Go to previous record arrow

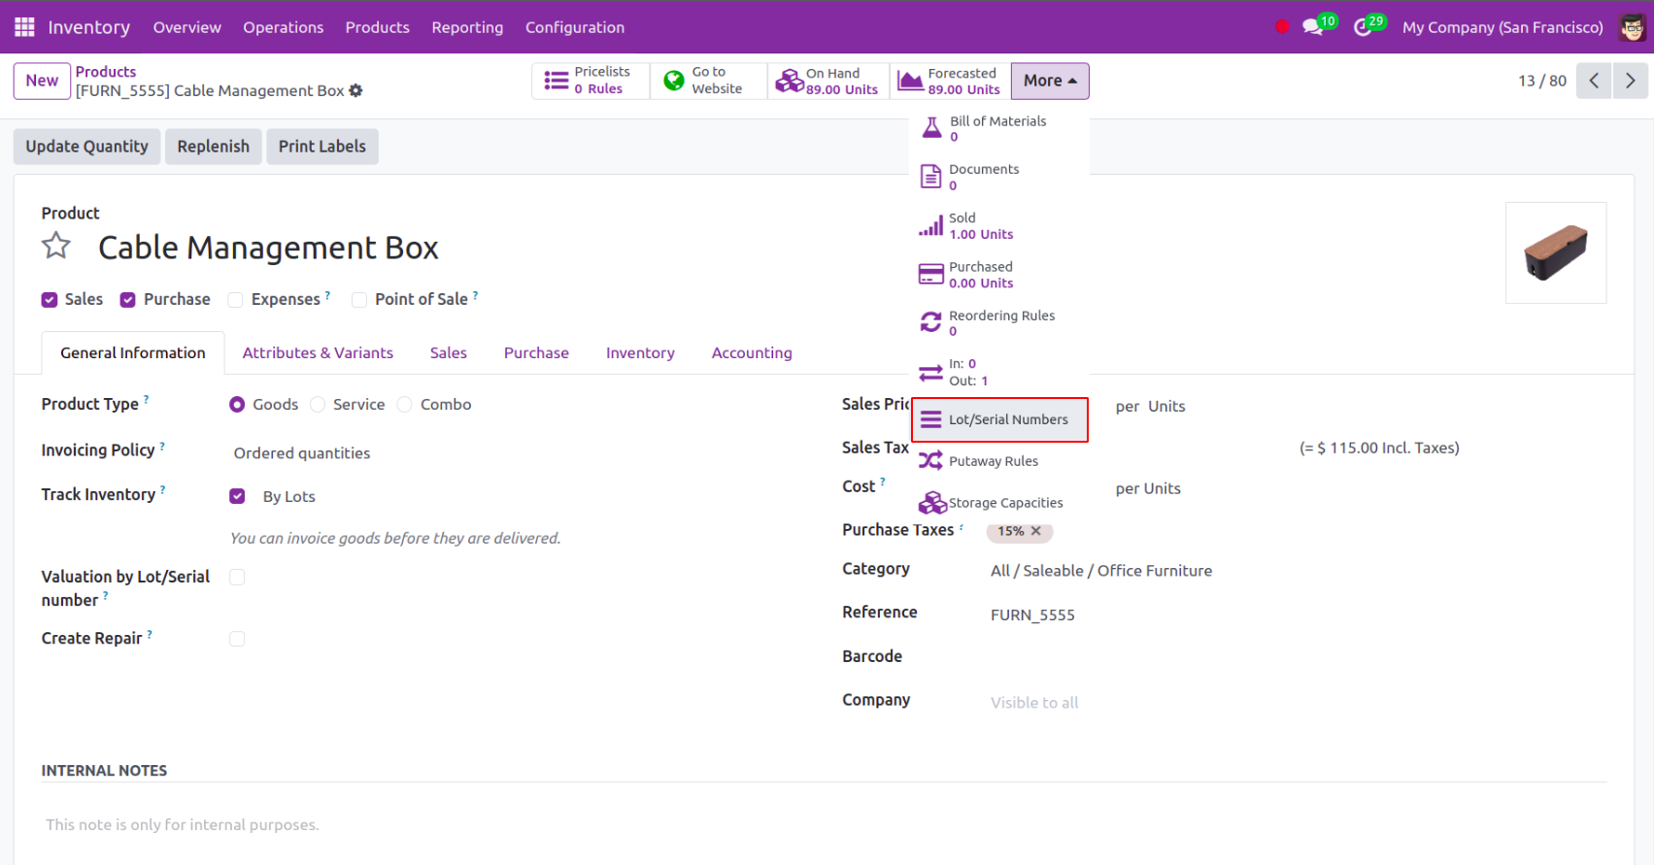pos(1594,81)
